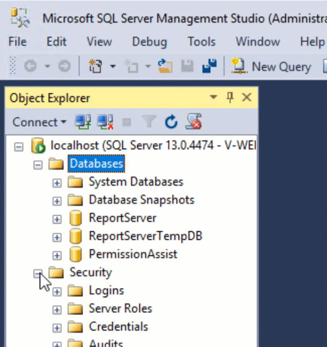Open the Edit menu
The width and height of the screenshot is (327, 347).
pos(56,42)
